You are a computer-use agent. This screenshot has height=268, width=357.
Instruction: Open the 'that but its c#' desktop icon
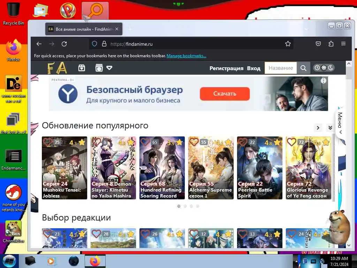click(x=13, y=123)
